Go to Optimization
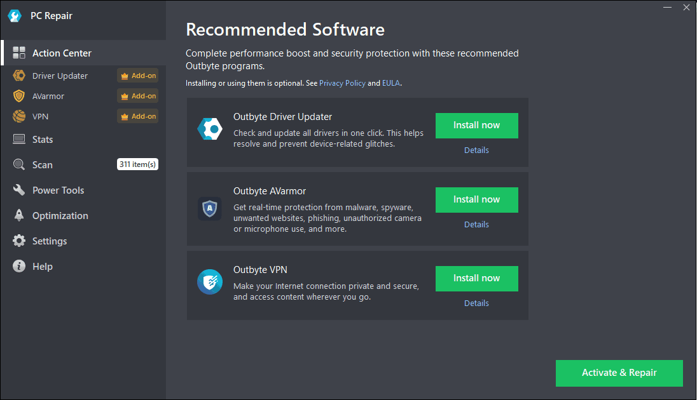Image resolution: width=697 pixels, height=400 pixels. point(83,215)
